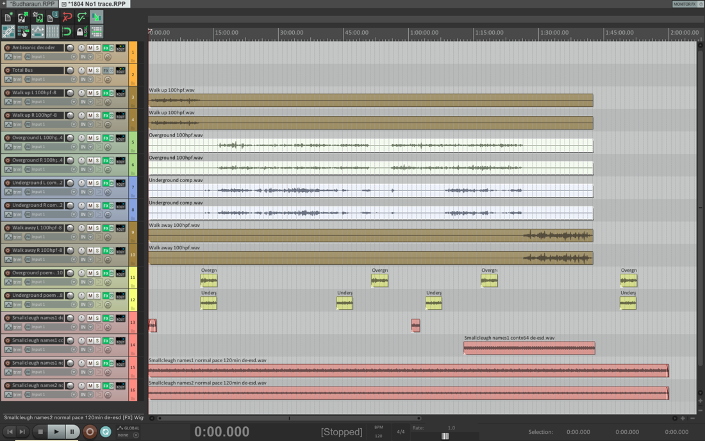Image resolution: width=705 pixels, height=441 pixels.
Task: Mute the Total Bus track
Action: (x=90, y=71)
